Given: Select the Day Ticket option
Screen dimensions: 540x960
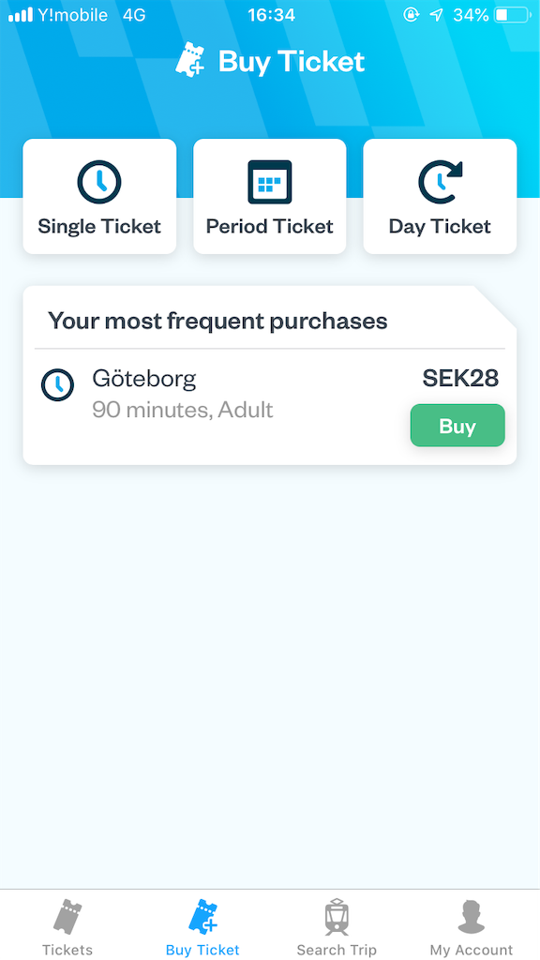Looking at the screenshot, I should [441, 196].
